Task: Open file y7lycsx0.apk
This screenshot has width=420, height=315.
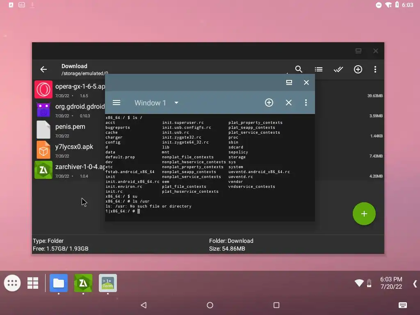Action: click(x=74, y=147)
